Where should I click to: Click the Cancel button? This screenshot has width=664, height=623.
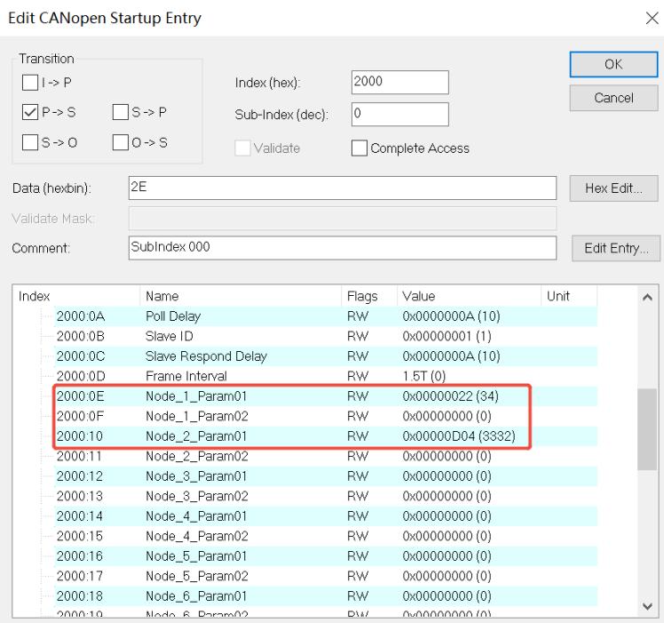pos(613,98)
